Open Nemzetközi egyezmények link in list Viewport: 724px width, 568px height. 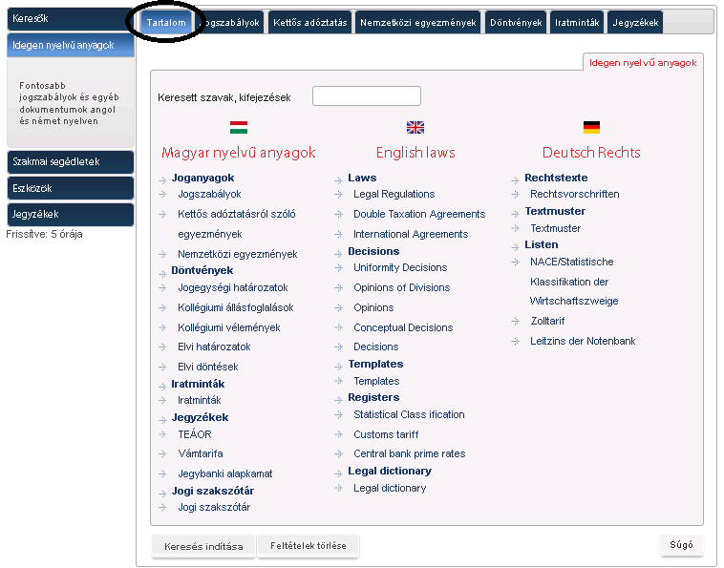tap(237, 254)
